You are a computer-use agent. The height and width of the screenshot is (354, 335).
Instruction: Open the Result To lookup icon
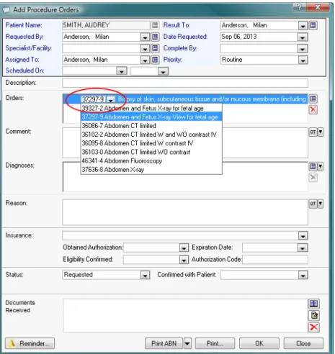(x=313, y=25)
